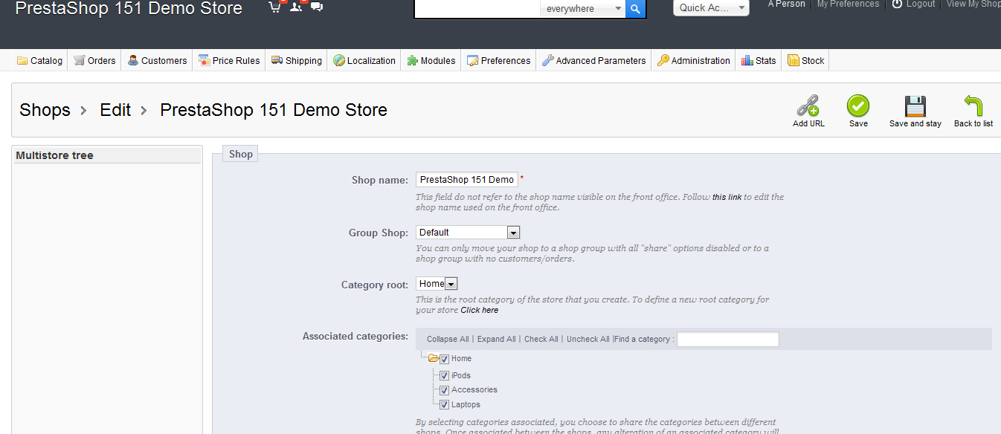Uncheck the Laptops category checkbox
Image resolution: width=1001 pixels, height=434 pixels.
(444, 405)
